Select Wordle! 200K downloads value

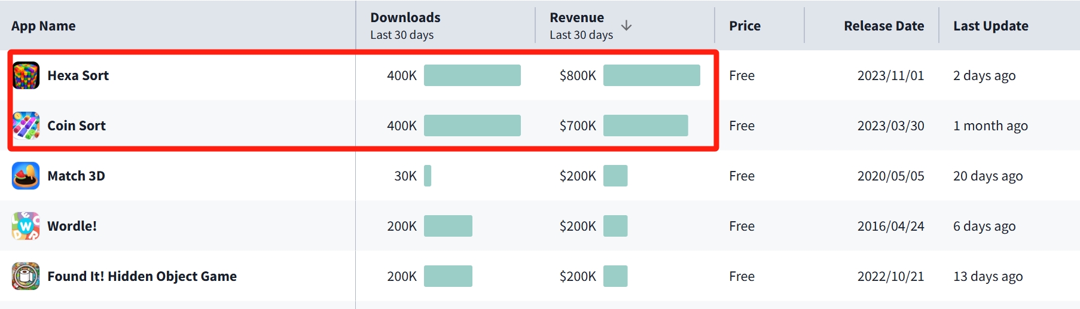tap(402, 226)
